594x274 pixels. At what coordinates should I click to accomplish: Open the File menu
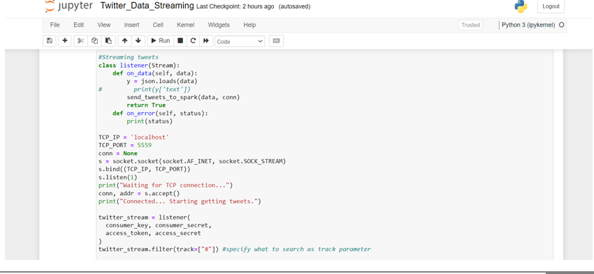click(x=55, y=25)
